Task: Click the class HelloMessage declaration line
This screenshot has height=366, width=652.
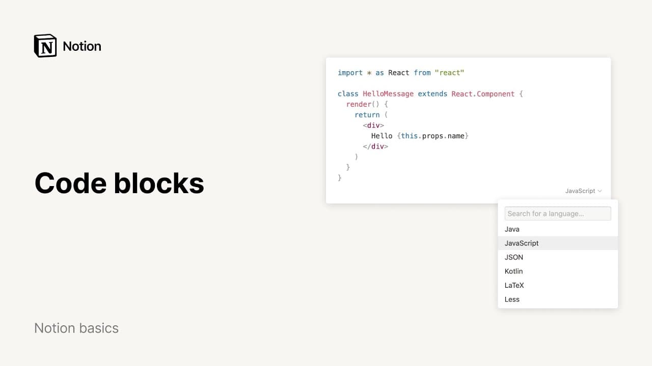Action: click(x=430, y=94)
